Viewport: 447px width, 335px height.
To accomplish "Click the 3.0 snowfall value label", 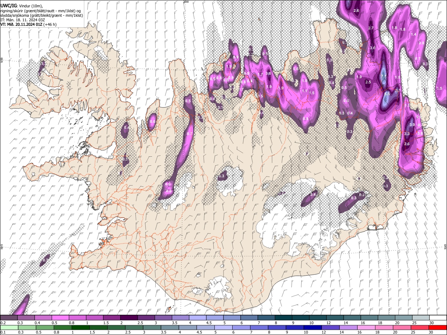I will pyautogui.click(x=373, y=48).
